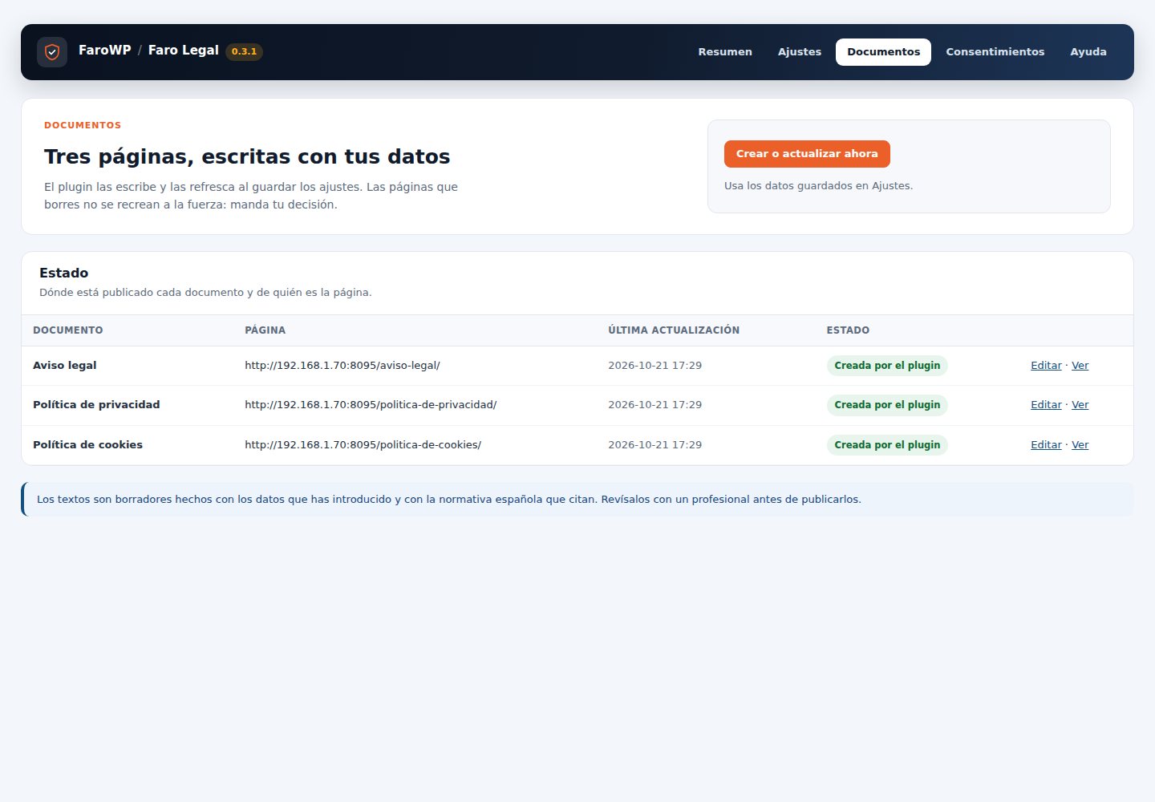Click the status badge in Aviso legal row
The image size is (1155, 802).
(887, 366)
